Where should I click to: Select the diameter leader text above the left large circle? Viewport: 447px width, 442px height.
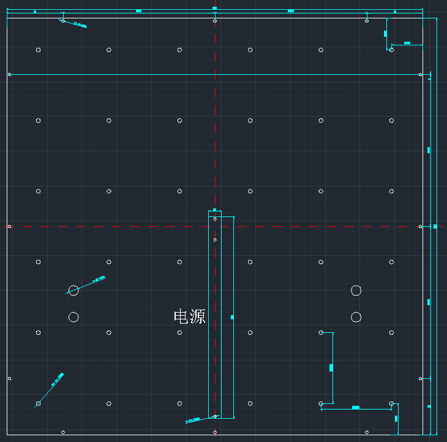pyautogui.click(x=99, y=280)
